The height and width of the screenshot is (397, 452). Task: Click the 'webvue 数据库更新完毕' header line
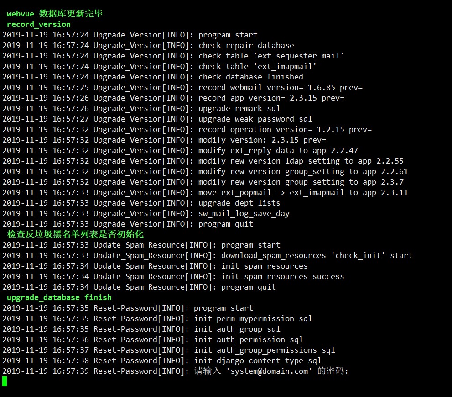click(54, 14)
